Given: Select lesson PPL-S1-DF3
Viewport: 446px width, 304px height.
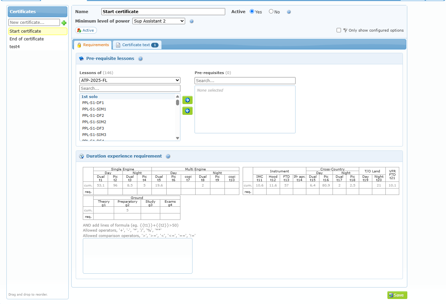Looking at the screenshot, I should pos(128,129).
